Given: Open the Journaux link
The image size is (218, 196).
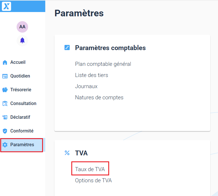Looking at the screenshot, I should [86, 86].
